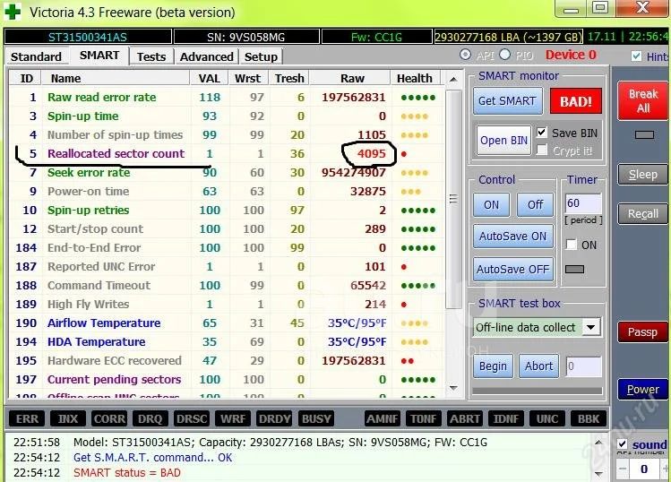671x482 pixels.
Task: Click the Timer period input field
Action: (582, 203)
